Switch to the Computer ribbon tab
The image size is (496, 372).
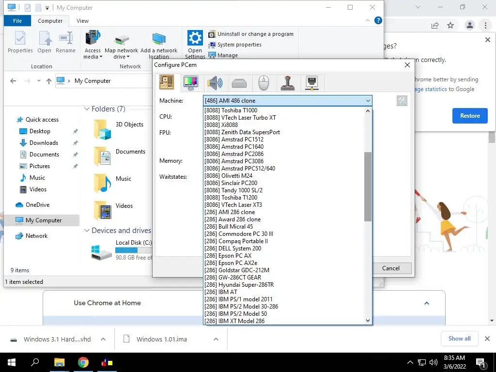pos(50,21)
